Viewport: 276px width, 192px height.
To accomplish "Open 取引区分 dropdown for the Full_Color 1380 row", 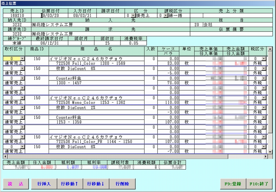I will tap(22, 59).
